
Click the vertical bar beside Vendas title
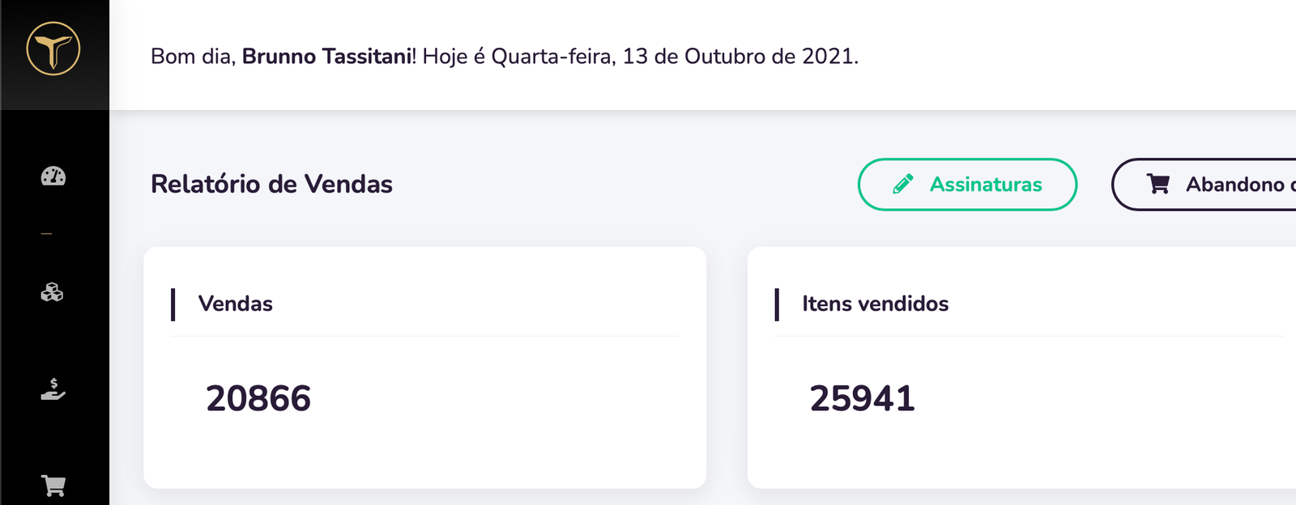pos(173,304)
